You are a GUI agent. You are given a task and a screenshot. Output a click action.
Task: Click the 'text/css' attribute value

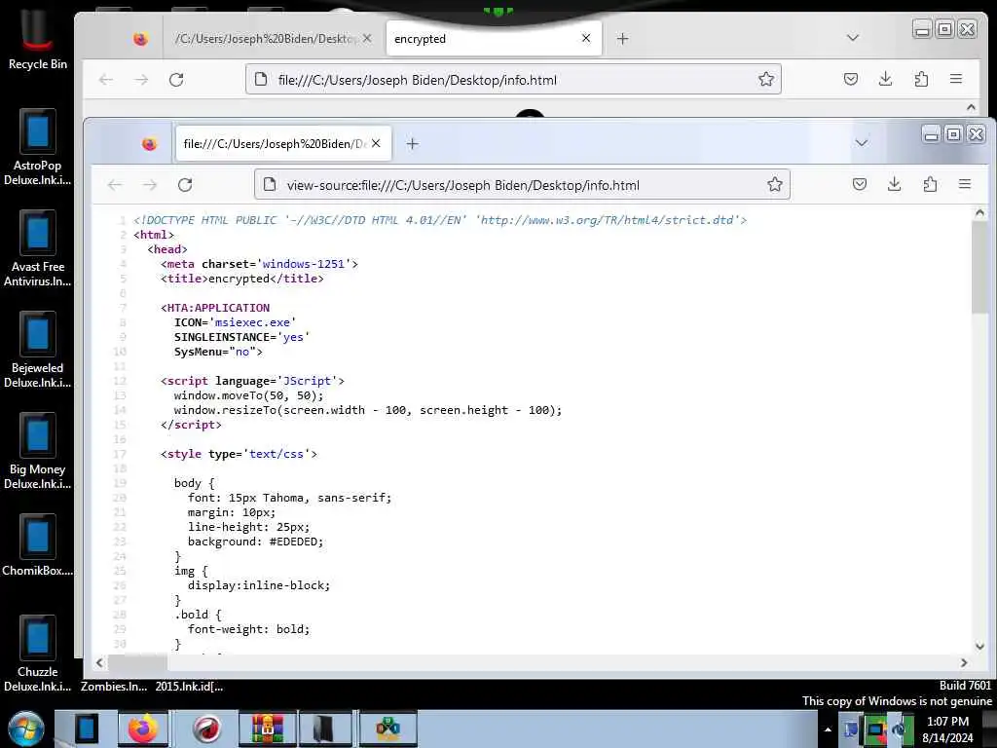pos(276,454)
